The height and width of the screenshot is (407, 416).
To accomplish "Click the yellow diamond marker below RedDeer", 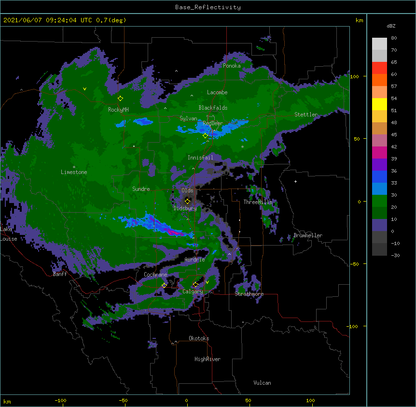I will click(x=205, y=136).
